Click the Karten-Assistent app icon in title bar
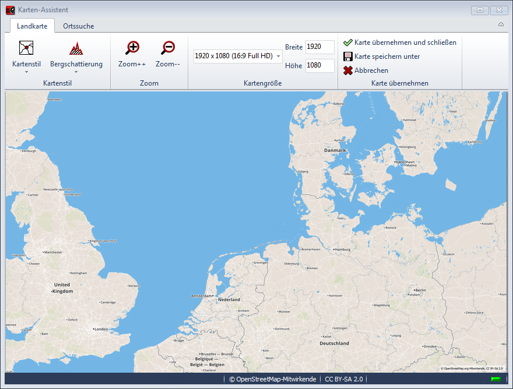Screen dimensions: 513x389 coord(10,10)
